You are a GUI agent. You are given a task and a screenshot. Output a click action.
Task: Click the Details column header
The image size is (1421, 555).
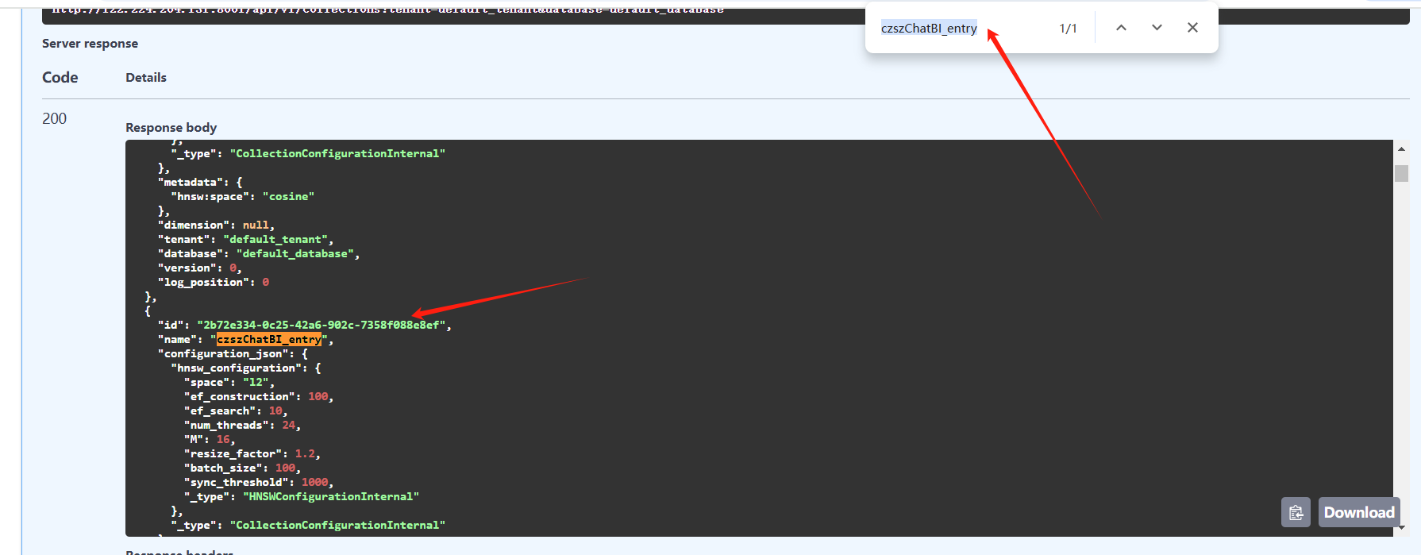click(146, 78)
